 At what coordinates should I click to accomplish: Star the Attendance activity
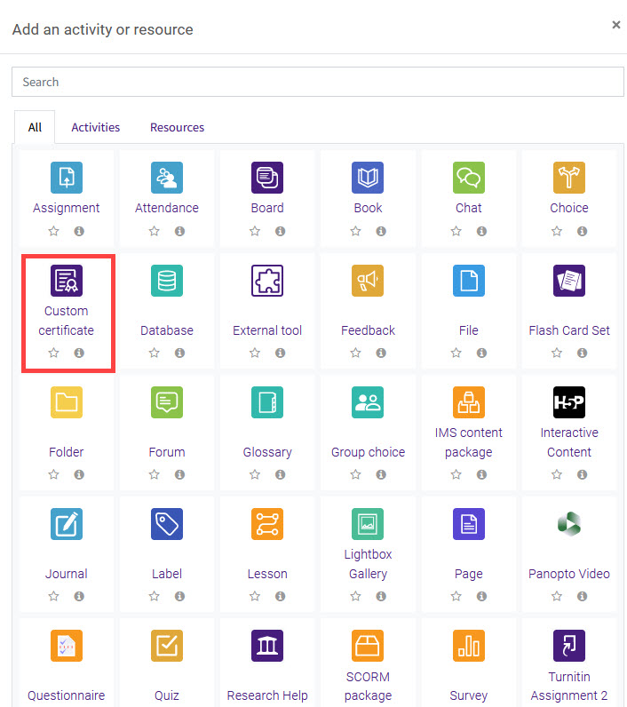155,231
